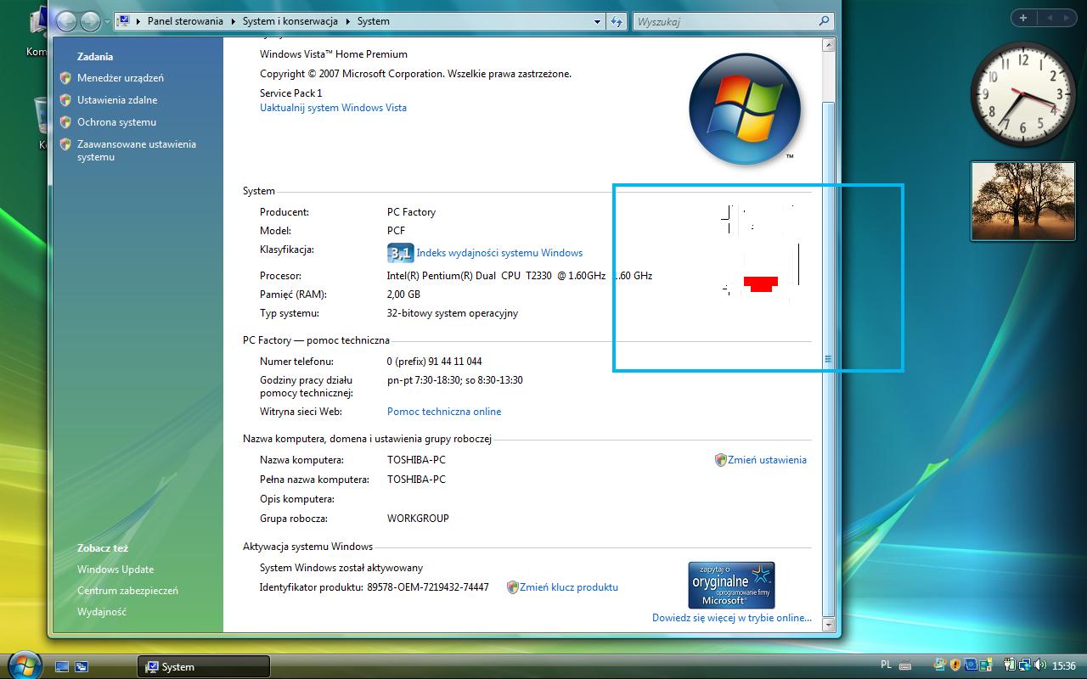Click the tree photo slideshow gadget
Viewport: 1087px width, 679px height.
pyautogui.click(x=1023, y=201)
